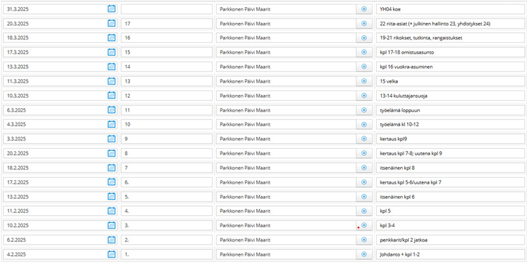Click teacher selector icon in YH04 koe row
This screenshot has width=527, height=265.
[364, 9]
